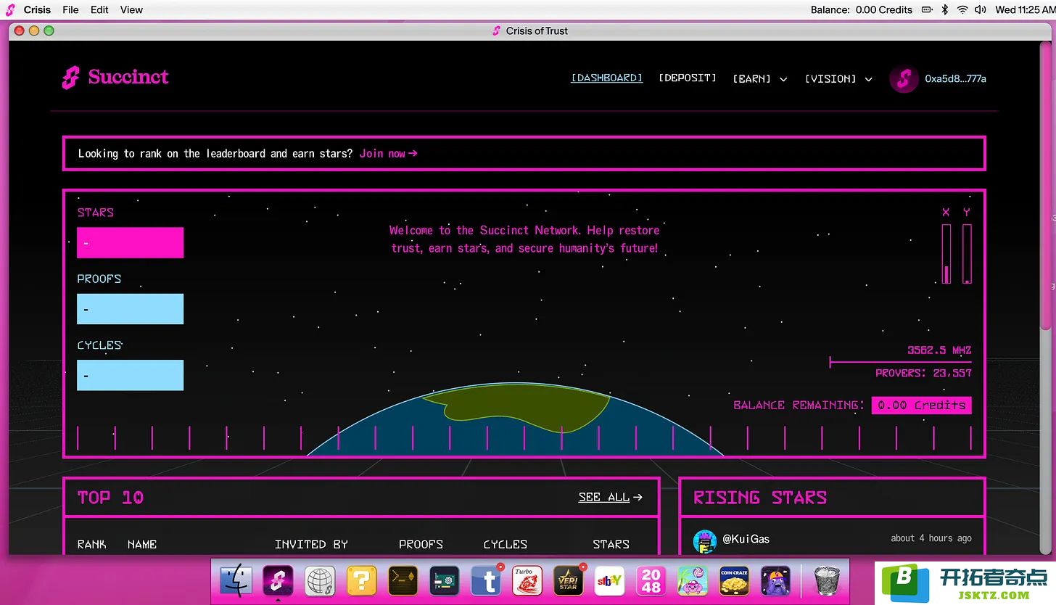This screenshot has height=605, width=1056.
Task: Click the TOP 10 heading
Action: coord(111,498)
